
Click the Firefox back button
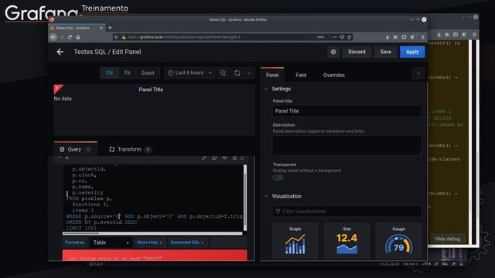pyautogui.click(x=53, y=37)
